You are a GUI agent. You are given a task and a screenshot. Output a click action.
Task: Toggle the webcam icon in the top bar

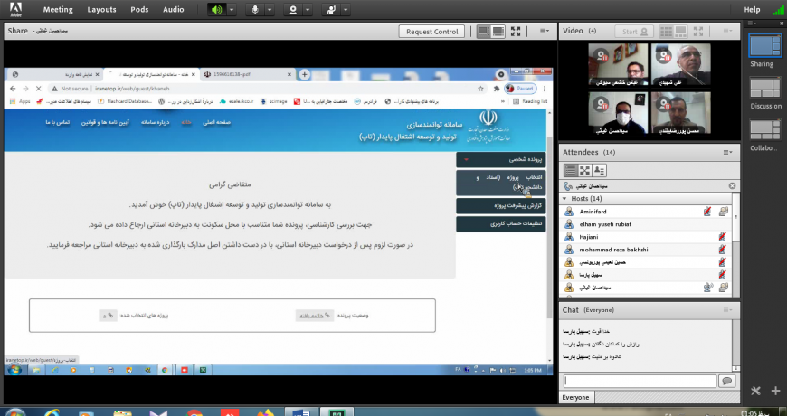pos(293,10)
